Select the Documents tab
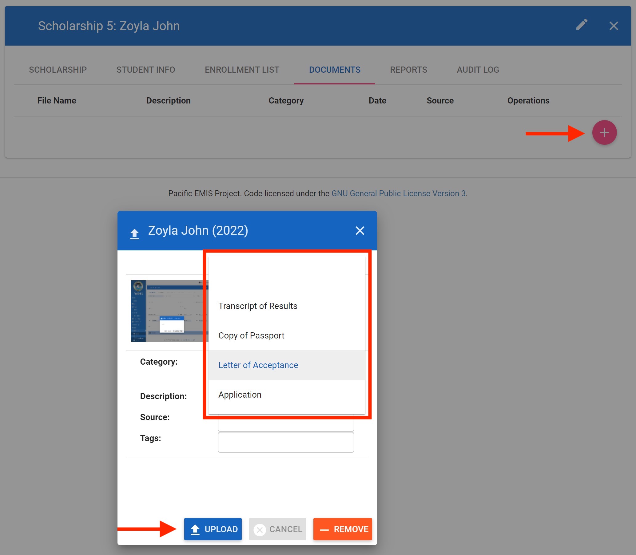This screenshot has width=636, height=555. point(335,70)
